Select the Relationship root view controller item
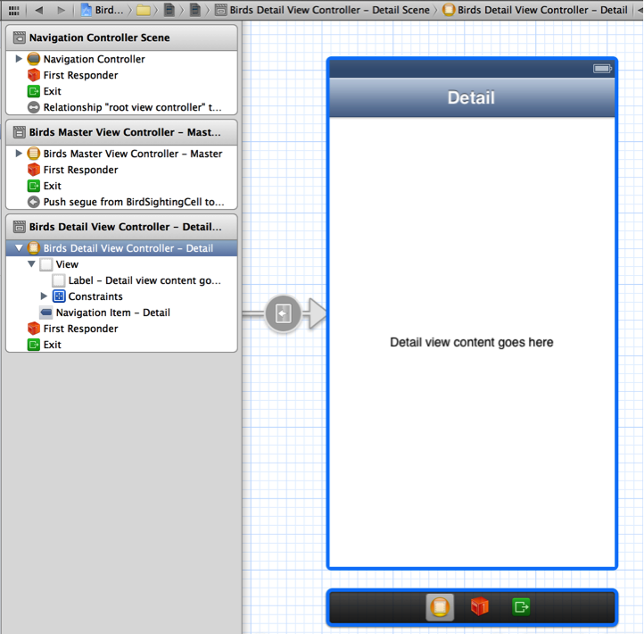 click(x=133, y=107)
